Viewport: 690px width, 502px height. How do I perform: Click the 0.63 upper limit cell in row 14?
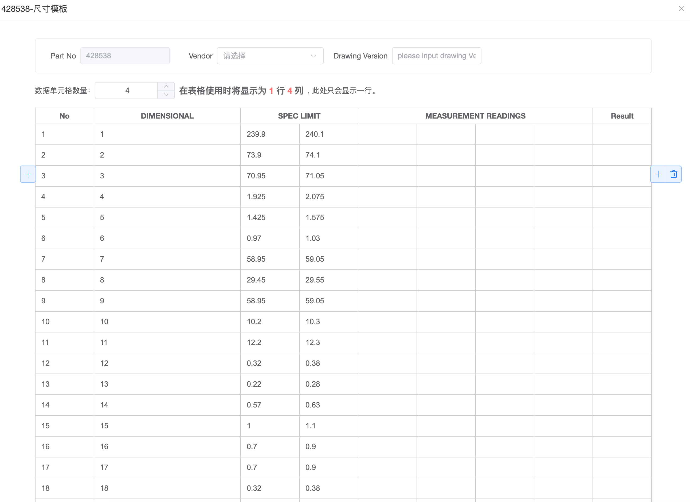pyautogui.click(x=328, y=405)
